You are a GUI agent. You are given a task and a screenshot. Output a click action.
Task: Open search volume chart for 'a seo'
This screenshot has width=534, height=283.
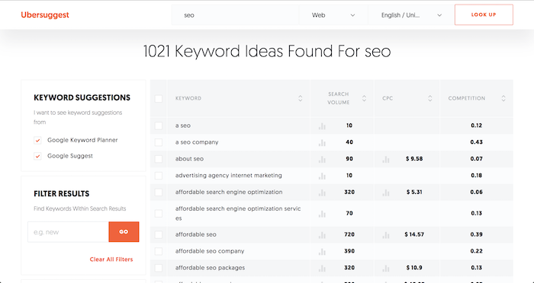click(x=322, y=126)
